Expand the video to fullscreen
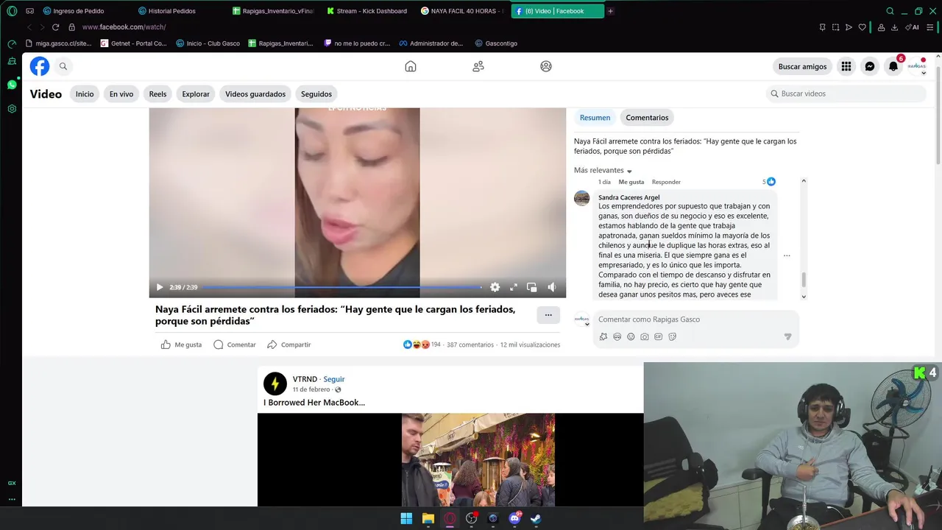Image resolution: width=942 pixels, height=530 pixels. (x=514, y=287)
